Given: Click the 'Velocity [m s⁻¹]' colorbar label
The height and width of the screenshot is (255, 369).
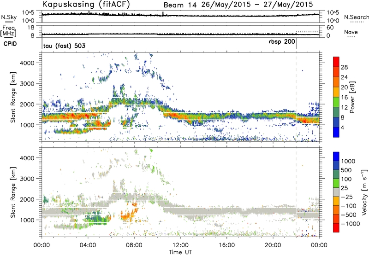Looking at the screenshot, I should click(365, 192).
